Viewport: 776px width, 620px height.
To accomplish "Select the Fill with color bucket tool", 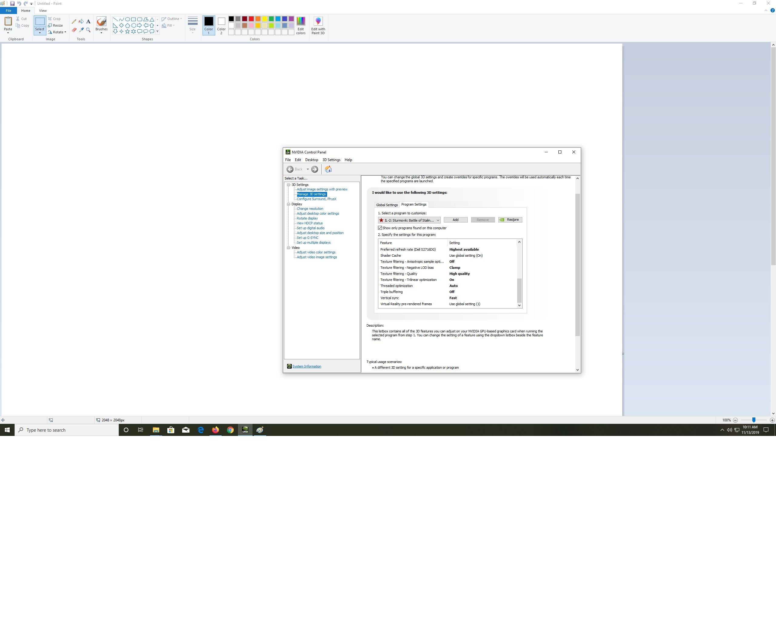I will coord(81,21).
